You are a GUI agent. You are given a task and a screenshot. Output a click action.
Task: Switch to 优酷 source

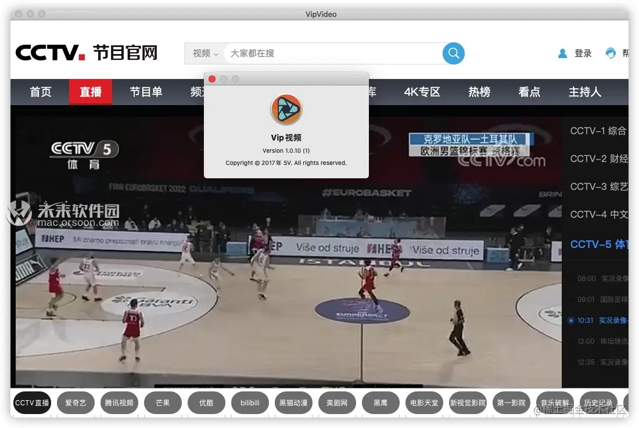pyautogui.click(x=206, y=403)
